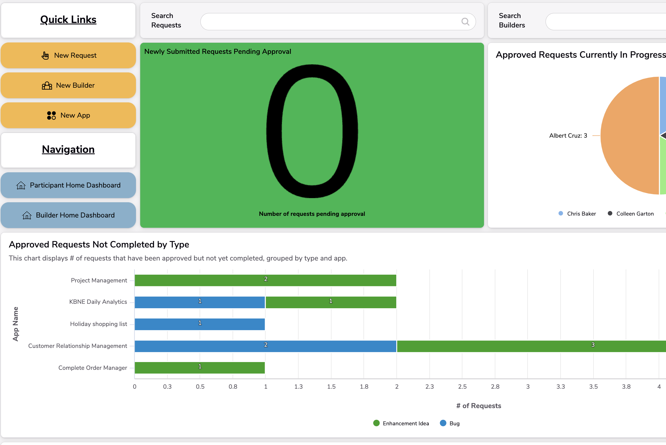Click the house icon on Builder Home Dashboard

(27, 215)
